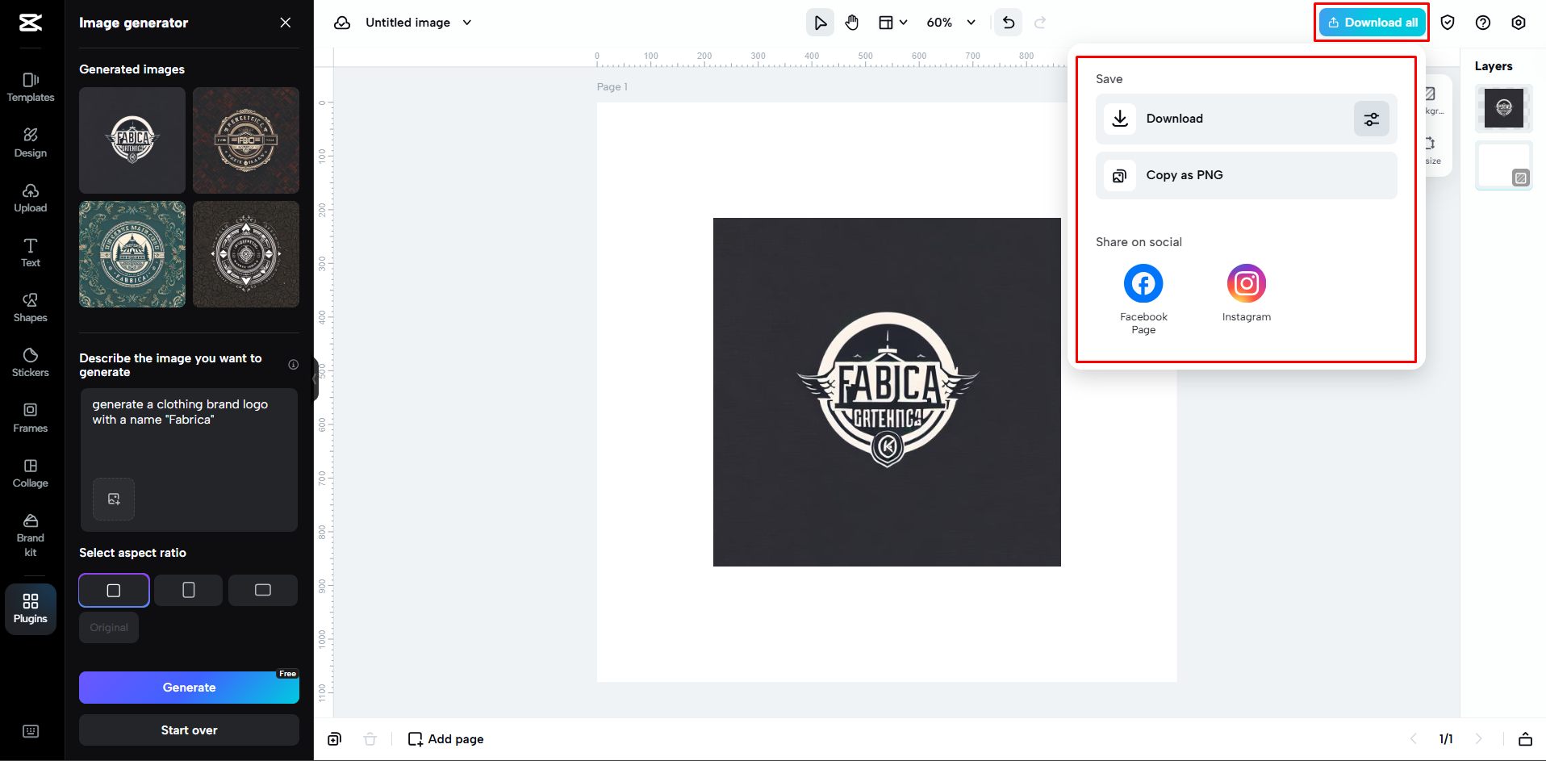Image resolution: width=1546 pixels, height=761 pixels.
Task: Duplicate the page using the bottom toolbar icon
Action: [333, 738]
